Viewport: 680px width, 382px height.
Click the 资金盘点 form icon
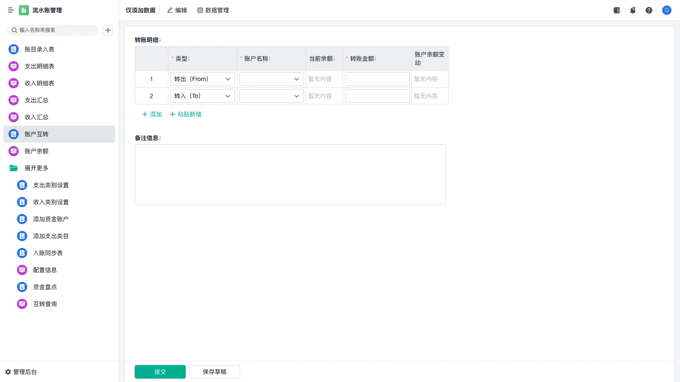(22, 287)
